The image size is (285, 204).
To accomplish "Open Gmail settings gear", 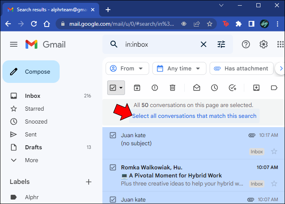I will pyautogui.click(x=263, y=44).
